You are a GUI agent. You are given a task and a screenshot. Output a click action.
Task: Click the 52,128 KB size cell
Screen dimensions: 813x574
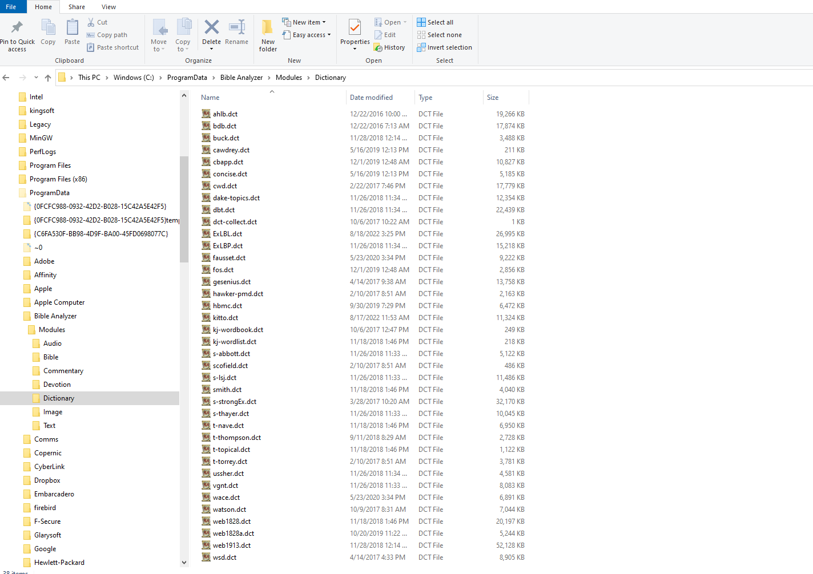[x=510, y=545]
